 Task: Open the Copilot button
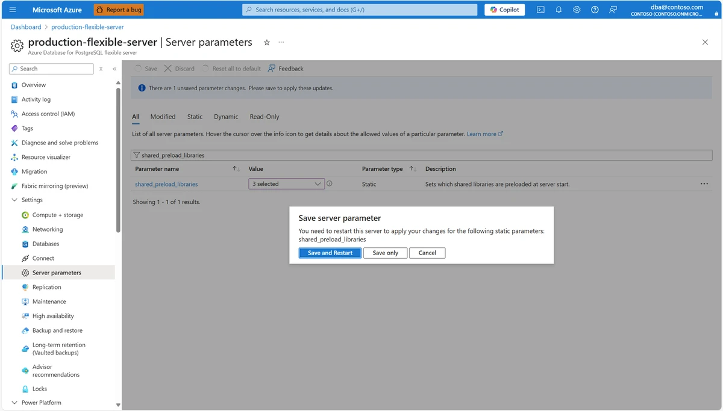pos(505,10)
